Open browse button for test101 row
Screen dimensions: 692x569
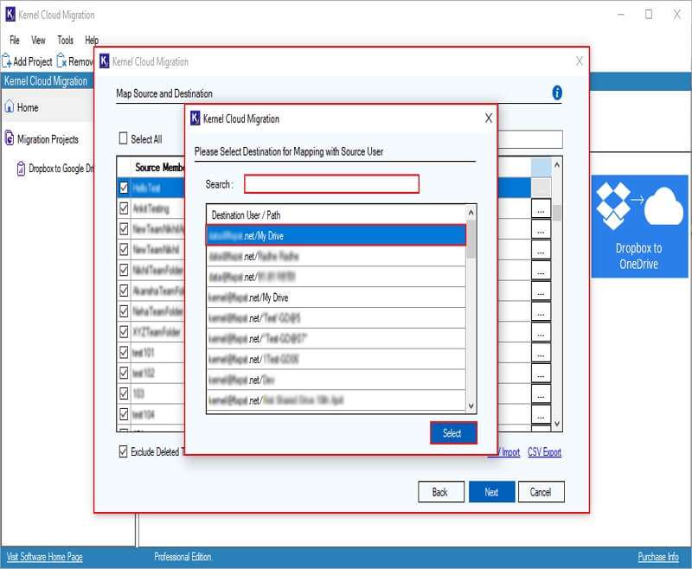tap(541, 354)
